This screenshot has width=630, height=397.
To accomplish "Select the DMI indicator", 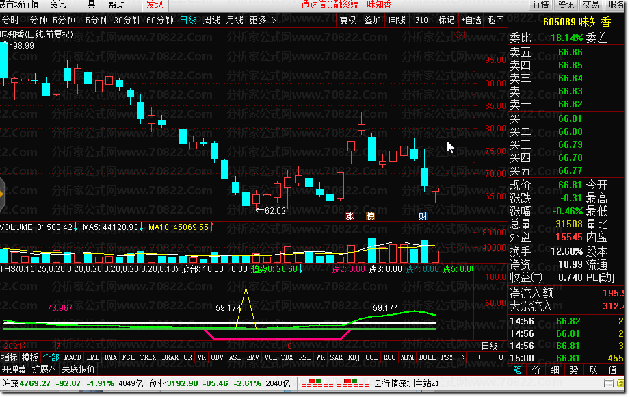I will [92, 357].
